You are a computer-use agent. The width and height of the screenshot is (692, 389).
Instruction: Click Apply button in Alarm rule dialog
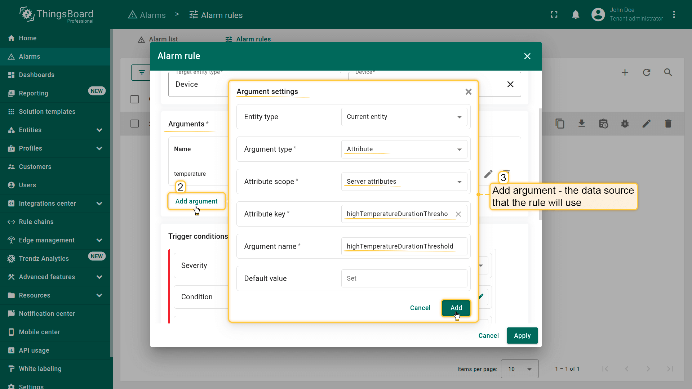point(522,336)
